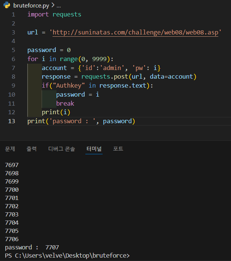Click 'account' variable on line 7
The width and height of the screenshot is (231, 261).
(54, 68)
